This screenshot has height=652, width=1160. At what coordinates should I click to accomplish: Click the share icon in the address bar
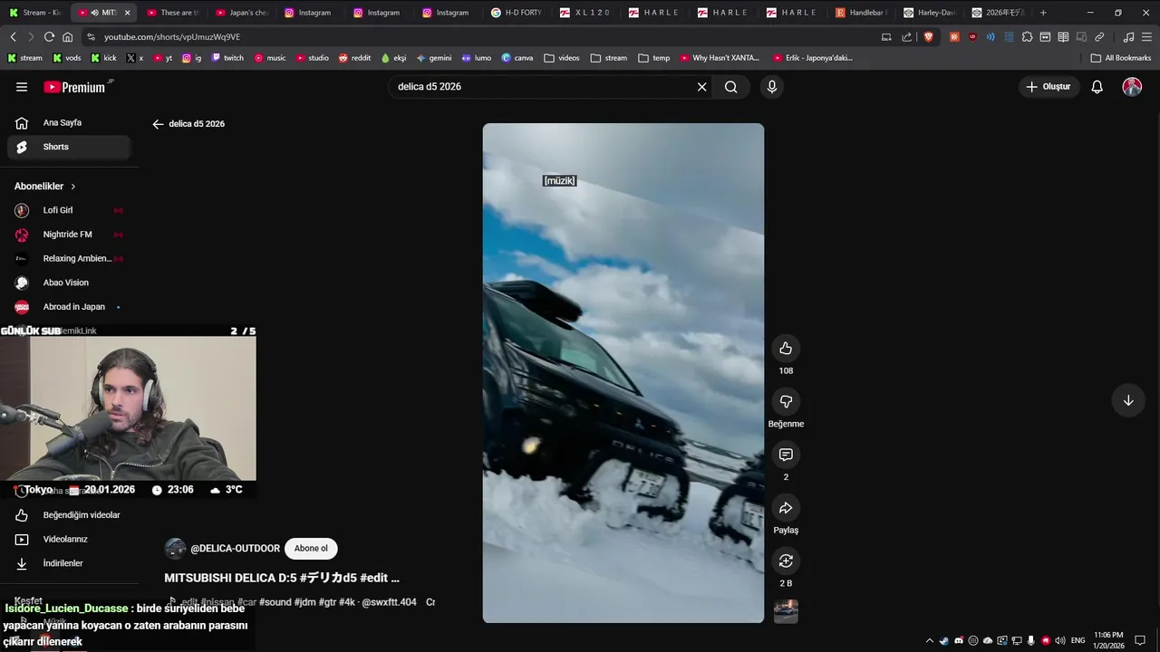click(907, 37)
